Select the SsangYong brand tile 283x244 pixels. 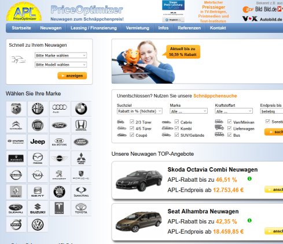[x=81, y=192]
